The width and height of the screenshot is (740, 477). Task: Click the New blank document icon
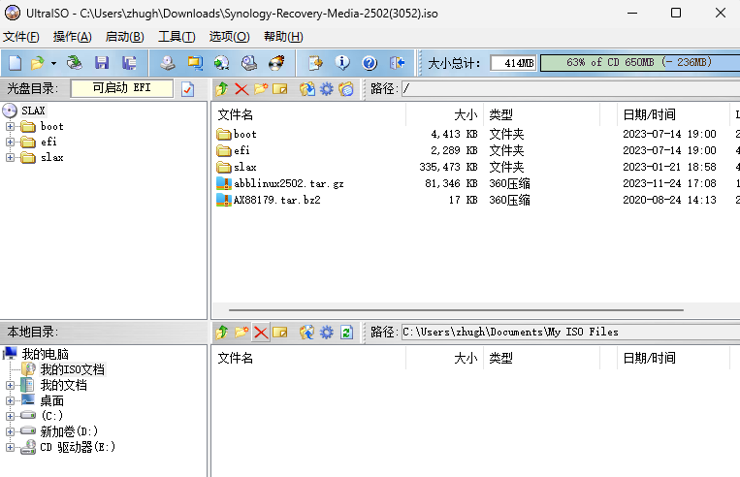(15, 63)
